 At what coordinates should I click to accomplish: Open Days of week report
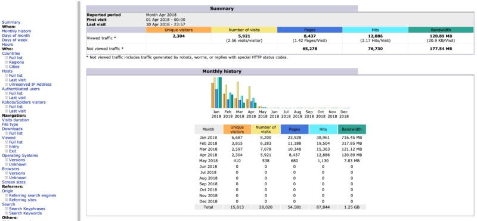tap(14, 40)
